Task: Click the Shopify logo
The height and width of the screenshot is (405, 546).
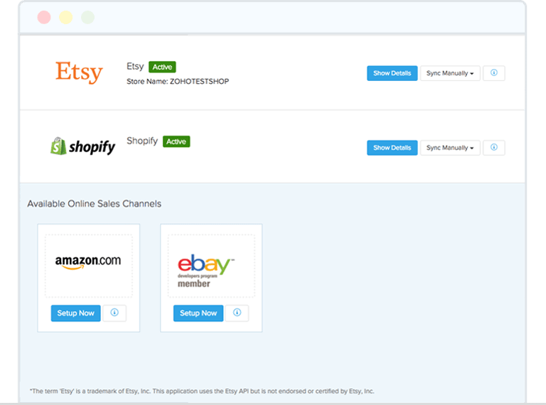Action: [83, 146]
